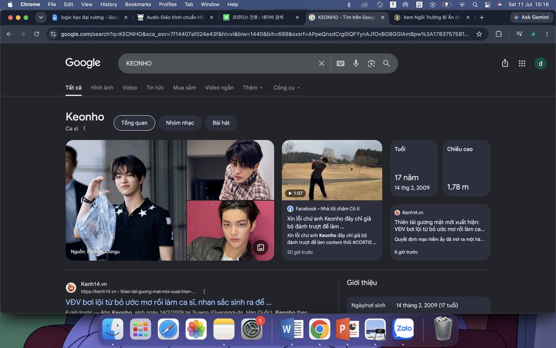This screenshot has height=348, width=556.
Task: Open the large Keonho photo with bag
Action: (126, 200)
